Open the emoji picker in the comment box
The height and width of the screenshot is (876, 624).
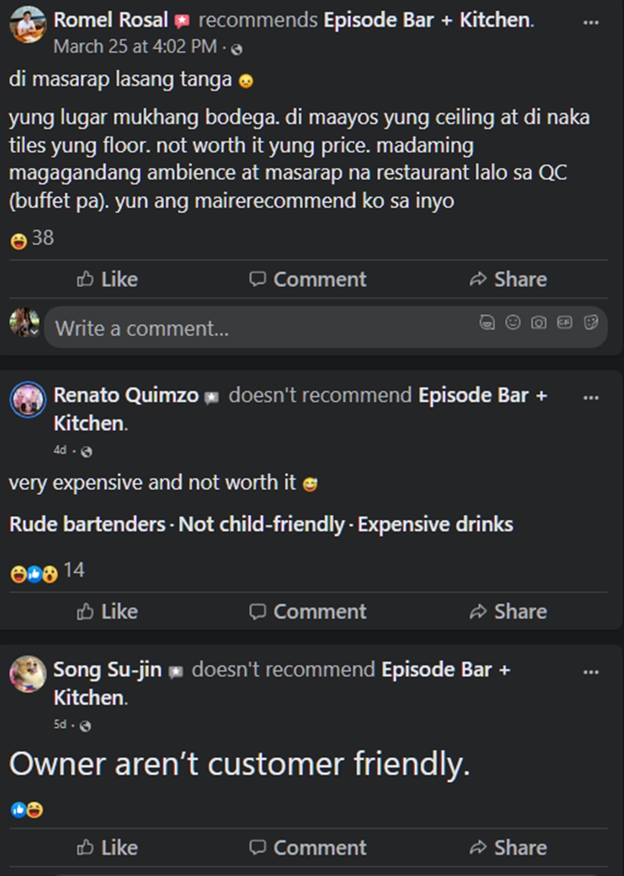coord(513,323)
